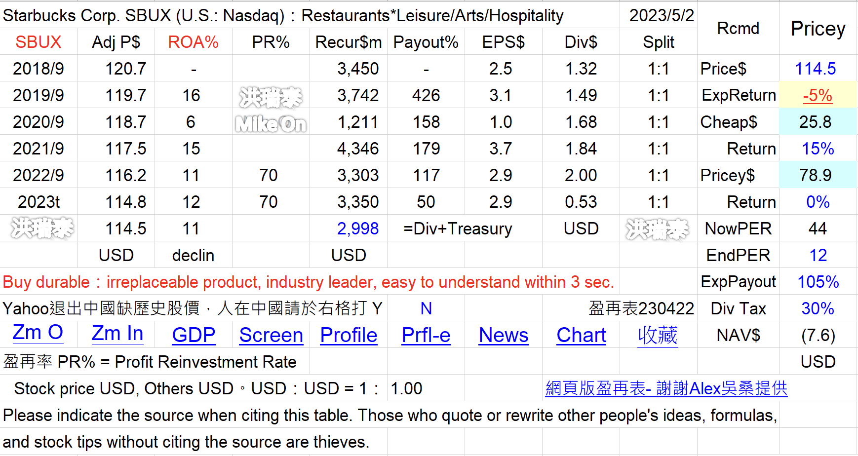Select the EndPER label cell
The width and height of the screenshot is (858, 456).
click(x=738, y=255)
